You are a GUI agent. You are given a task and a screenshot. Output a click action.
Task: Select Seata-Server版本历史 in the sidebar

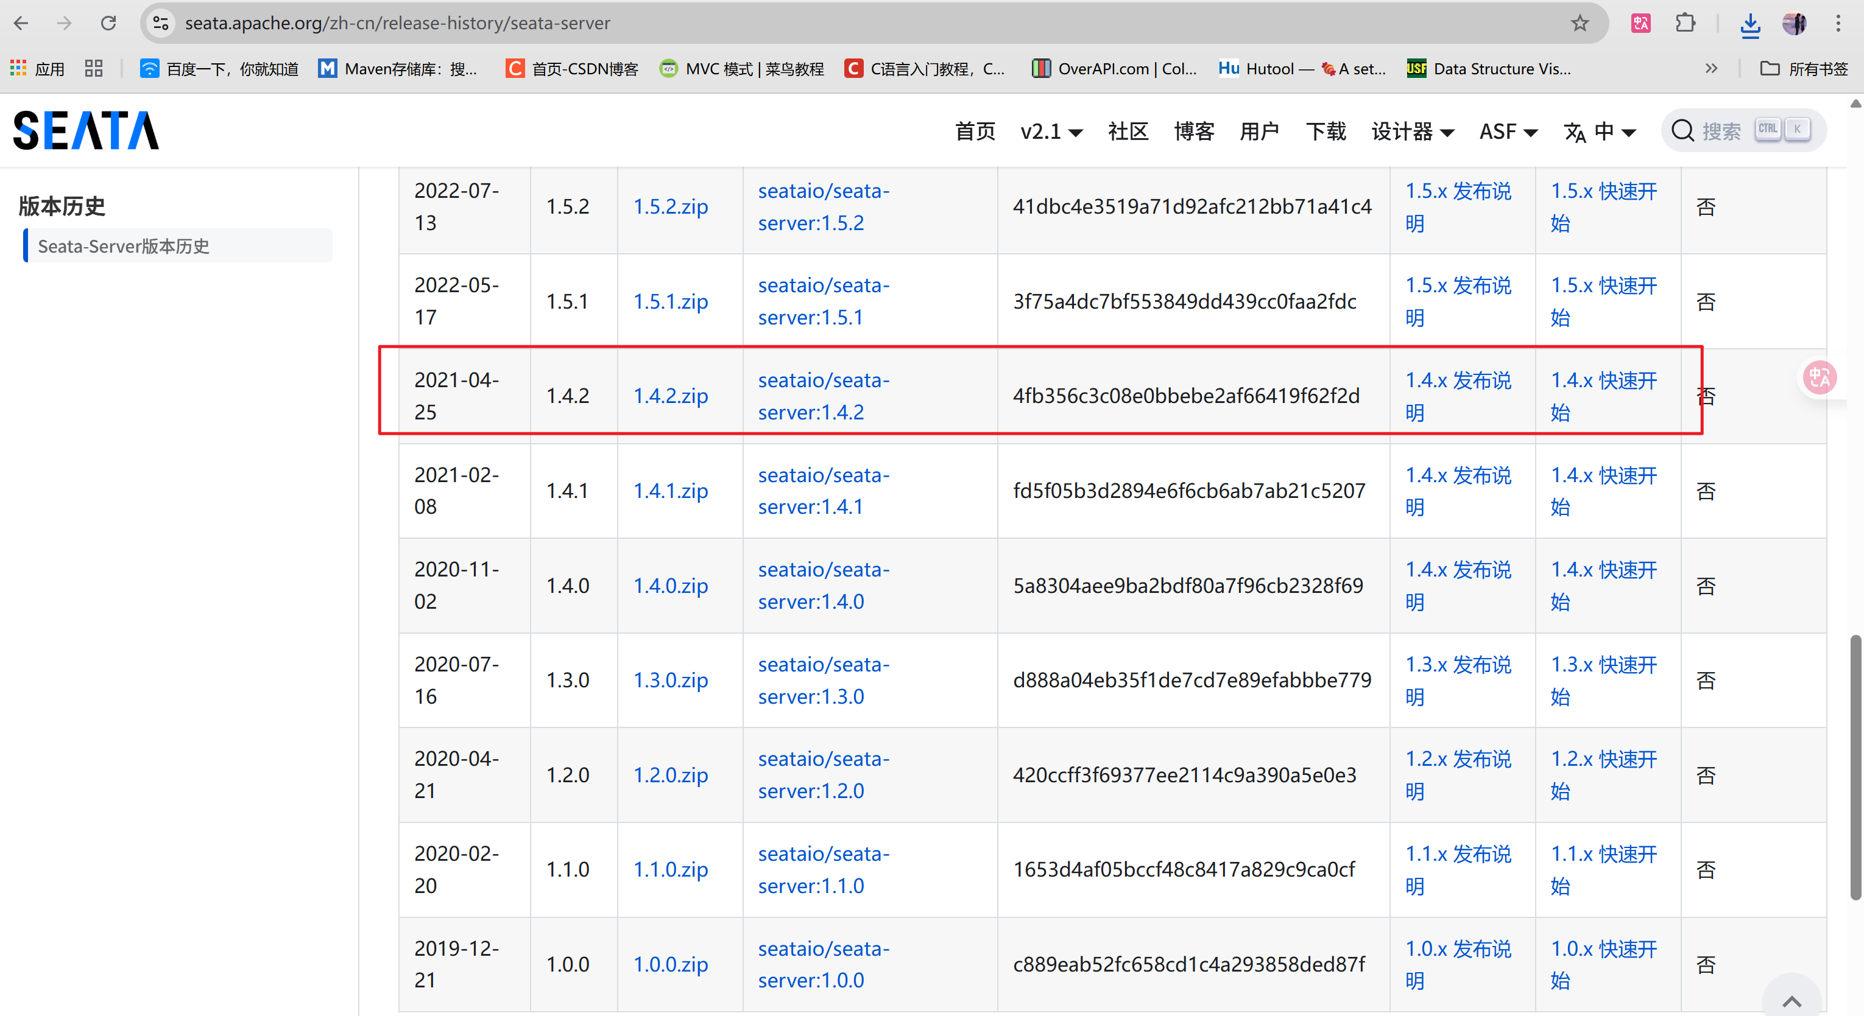[x=124, y=246]
